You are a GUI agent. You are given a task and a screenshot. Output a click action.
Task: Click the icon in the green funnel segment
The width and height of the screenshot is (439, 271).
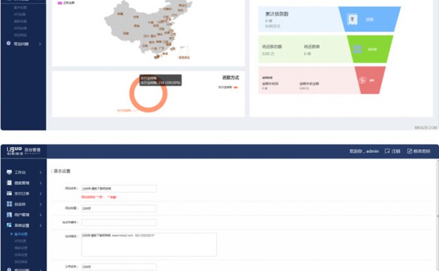coord(357,49)
